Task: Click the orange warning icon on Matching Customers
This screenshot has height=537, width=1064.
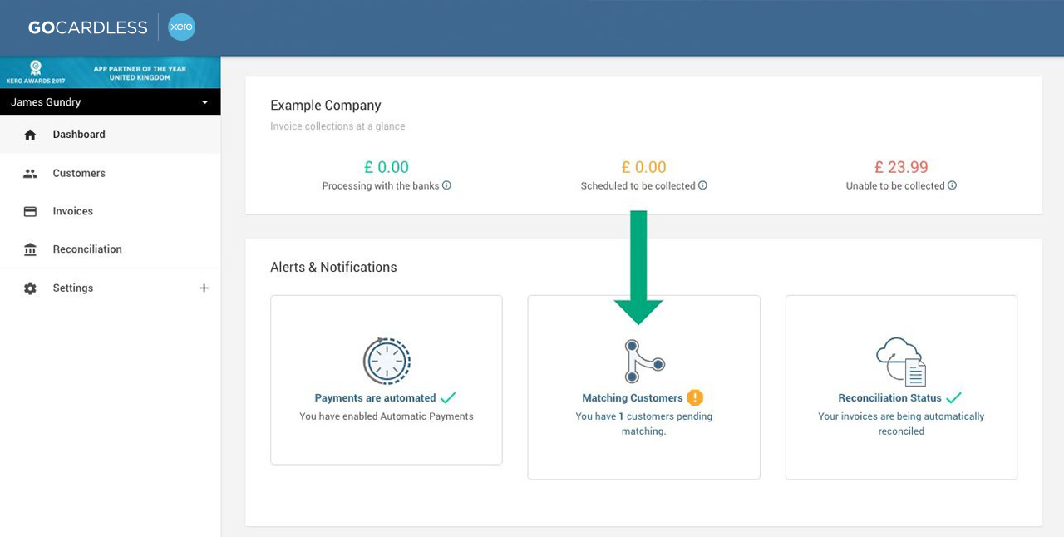Action: (695, 397)
